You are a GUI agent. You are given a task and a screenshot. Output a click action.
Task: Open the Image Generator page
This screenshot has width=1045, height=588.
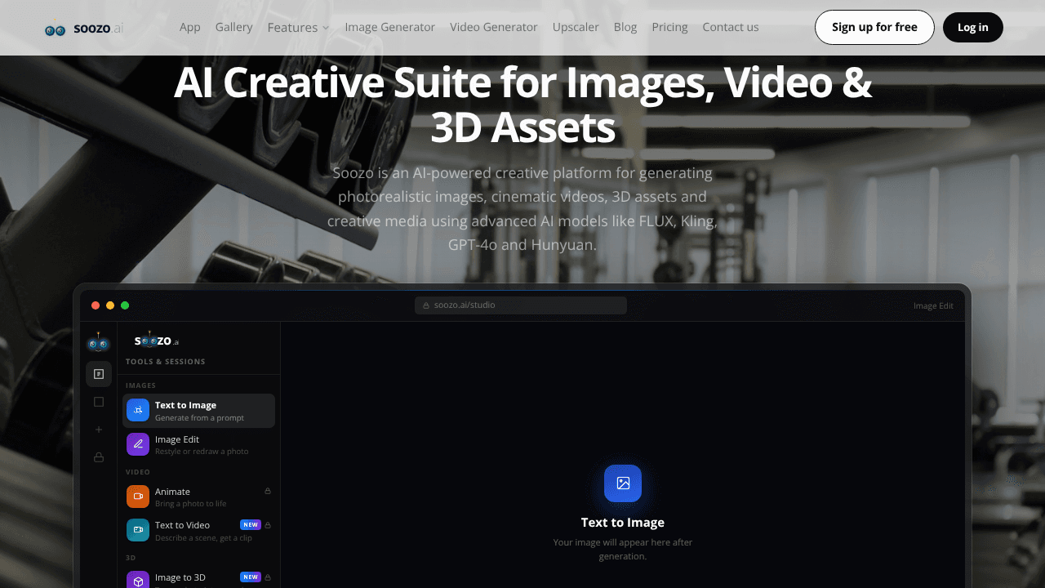point(390,27)
